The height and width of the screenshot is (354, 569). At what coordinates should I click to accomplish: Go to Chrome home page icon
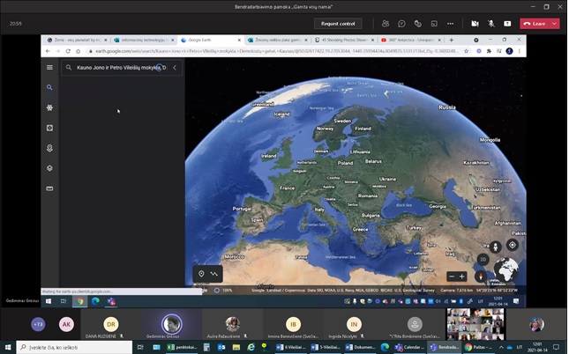78,51
